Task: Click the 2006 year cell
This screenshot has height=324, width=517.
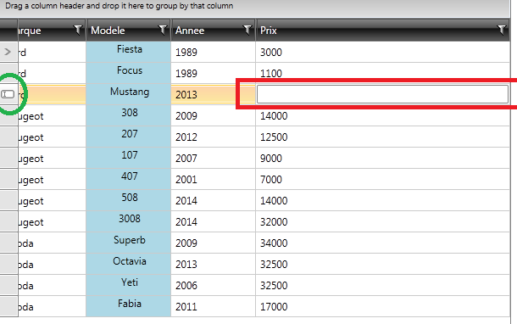Action: click(x=213, y=285)
